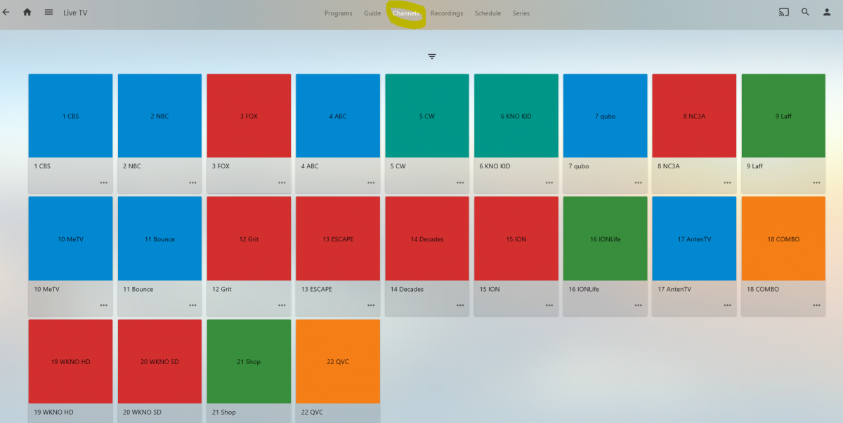843x423 pixels.
Task: Open the user profile icon
Action: [x=827, y=12]
